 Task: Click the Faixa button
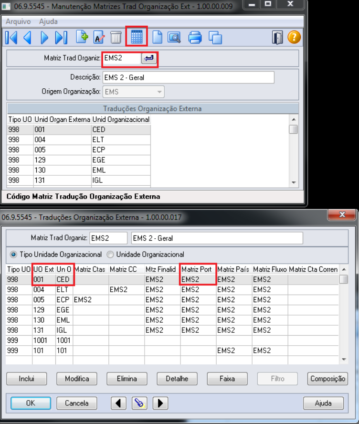tap(227, 379)
